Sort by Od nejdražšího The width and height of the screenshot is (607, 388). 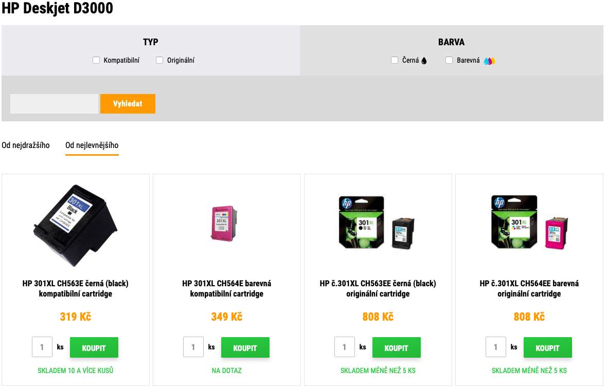pyautogui.click(x=26, y=145)
